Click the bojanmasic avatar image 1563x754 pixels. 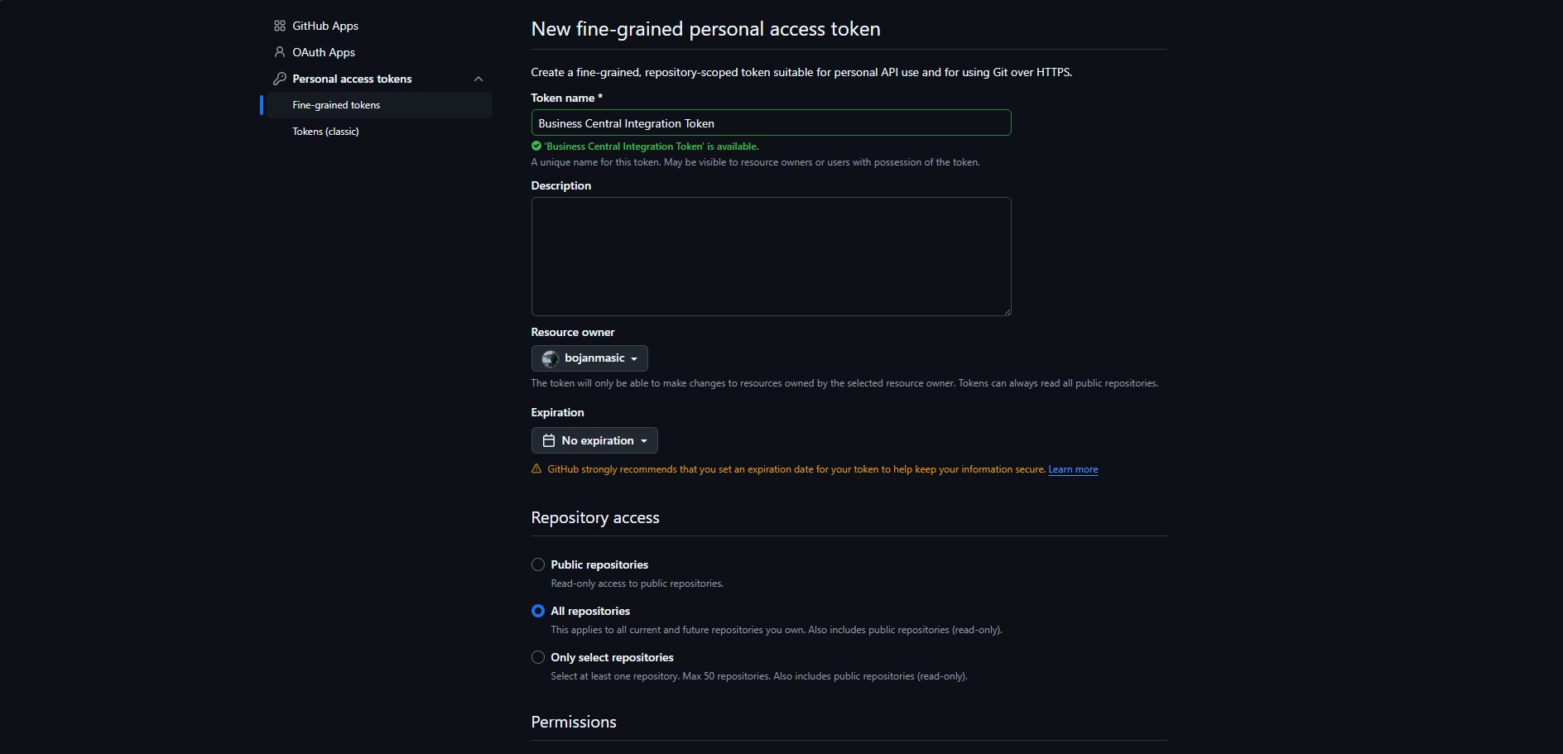coord(550,358)
